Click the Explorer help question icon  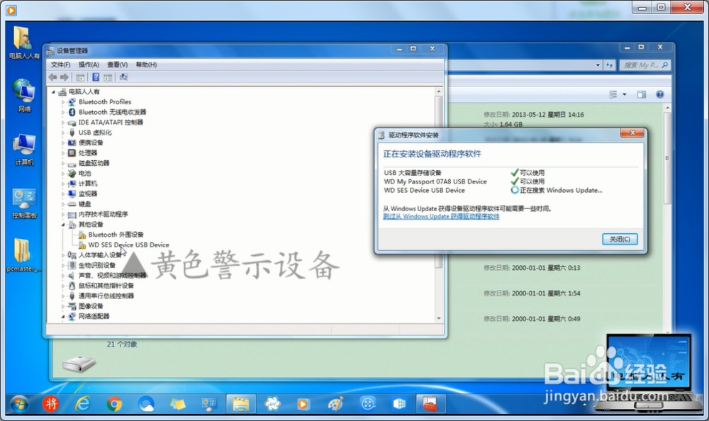pos(659,94)
